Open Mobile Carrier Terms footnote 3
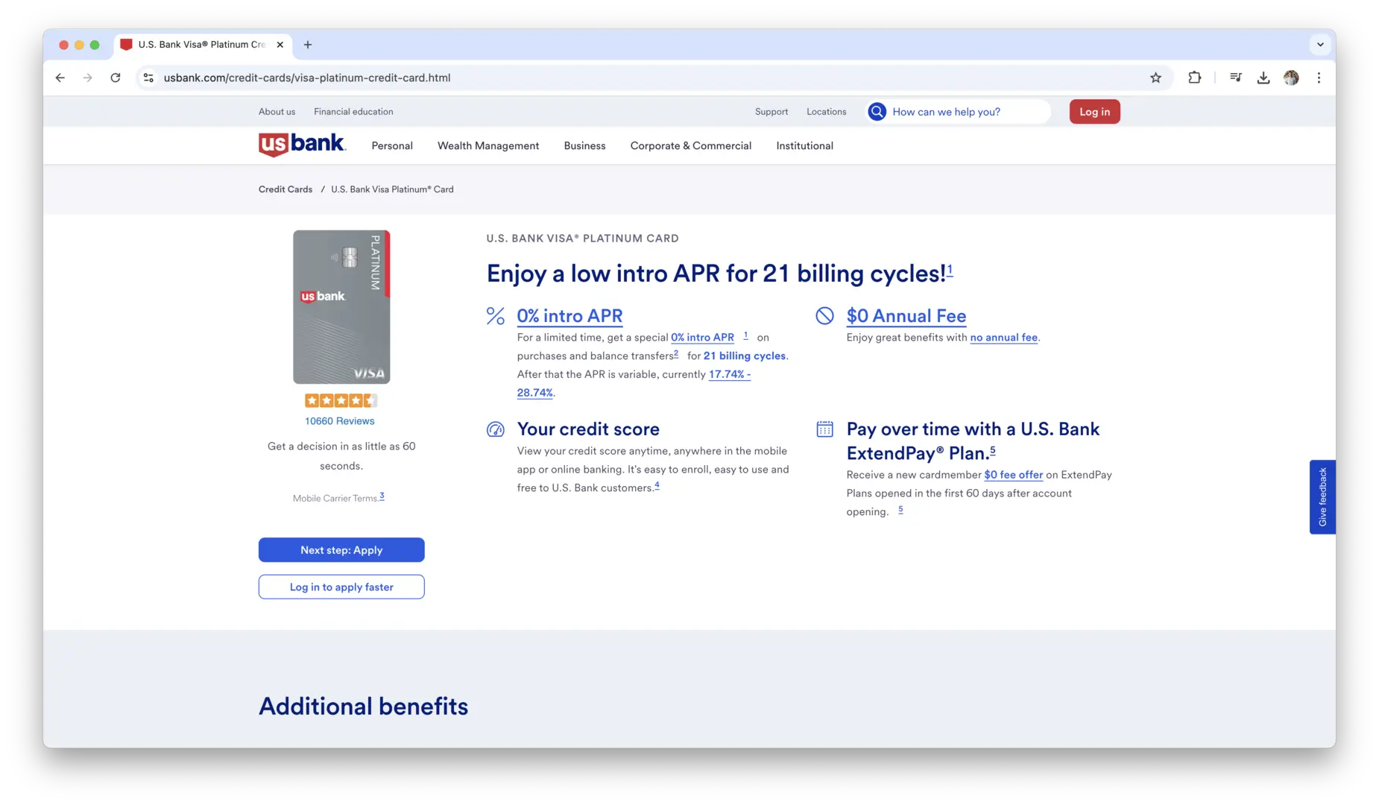The height and width of the screenshot is (805, 1379). (x=382, y=496)
